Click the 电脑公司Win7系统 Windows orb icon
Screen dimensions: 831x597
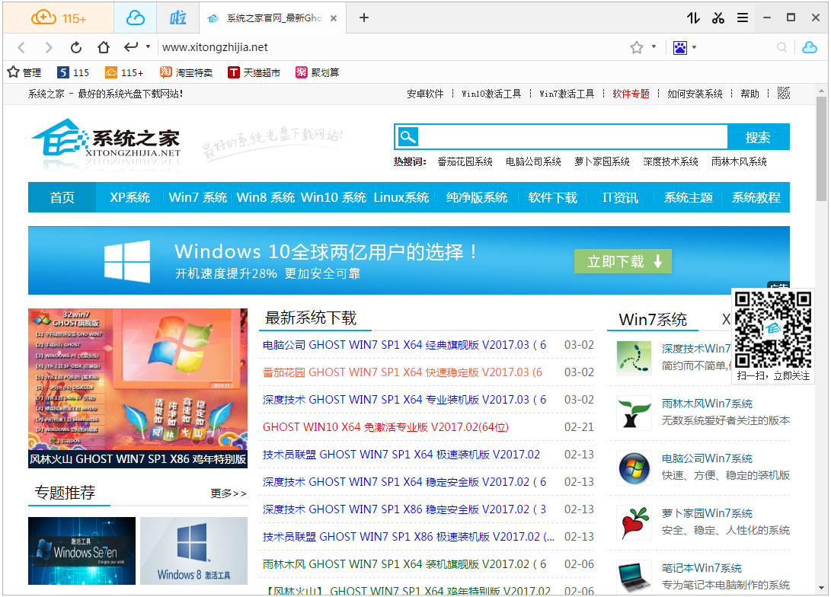pos(634,468)
